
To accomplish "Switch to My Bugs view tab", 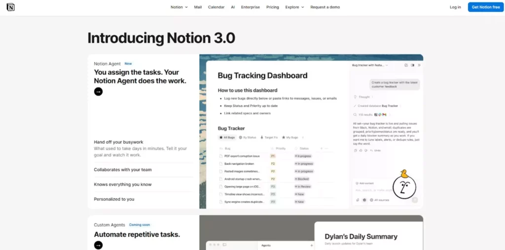I will coord(290,137).
